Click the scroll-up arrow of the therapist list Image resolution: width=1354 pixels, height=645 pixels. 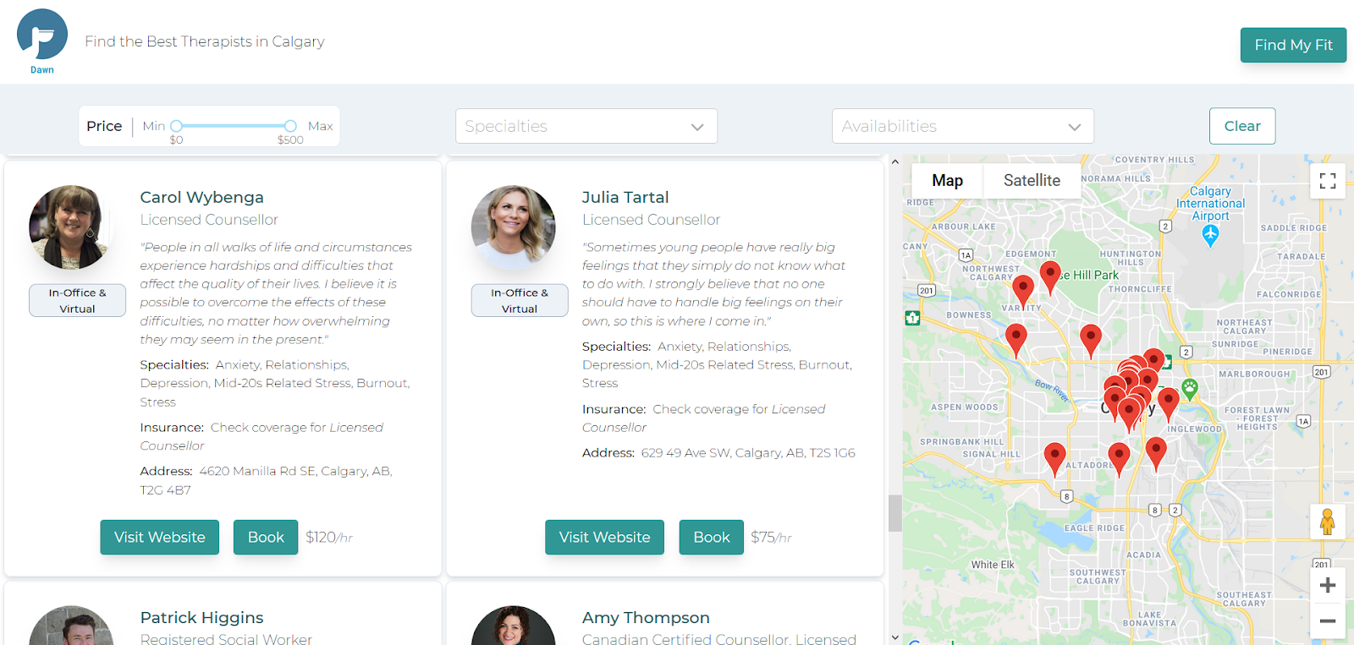point(894,161)
